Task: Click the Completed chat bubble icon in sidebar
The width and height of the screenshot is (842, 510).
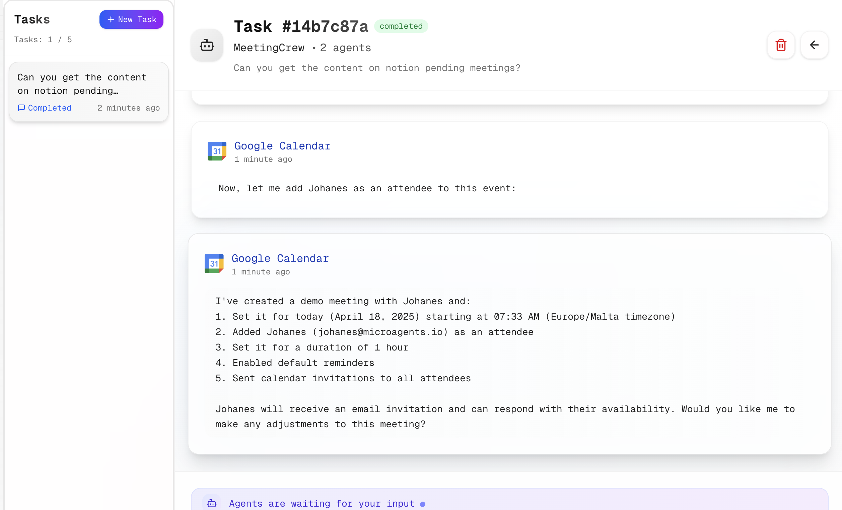Action: 21,108
